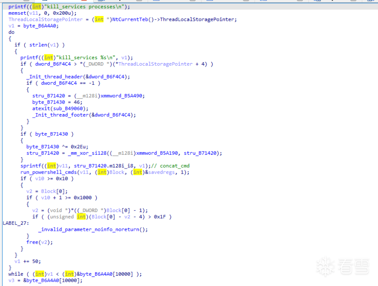Click the strlen call

click(x=38, y=45)
